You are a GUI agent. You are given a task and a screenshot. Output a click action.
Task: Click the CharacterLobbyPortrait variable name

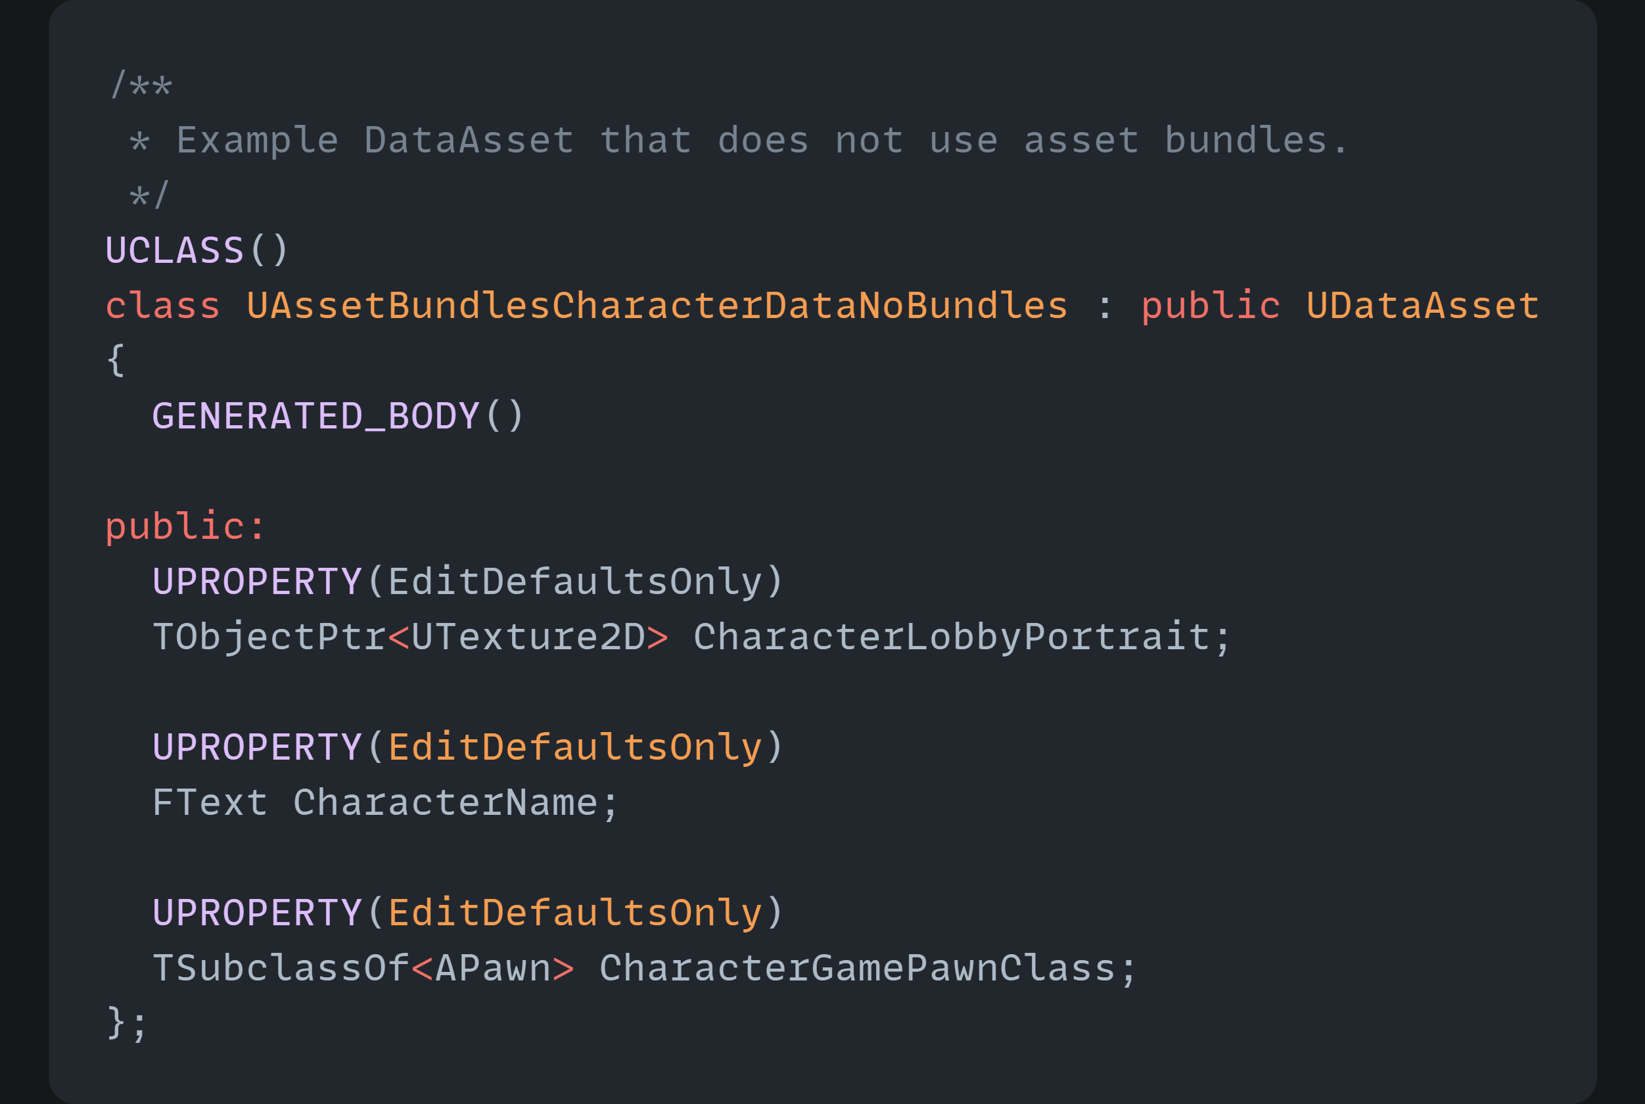point(952,637)
